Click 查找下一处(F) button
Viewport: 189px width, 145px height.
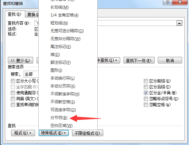tap(139, 60)
